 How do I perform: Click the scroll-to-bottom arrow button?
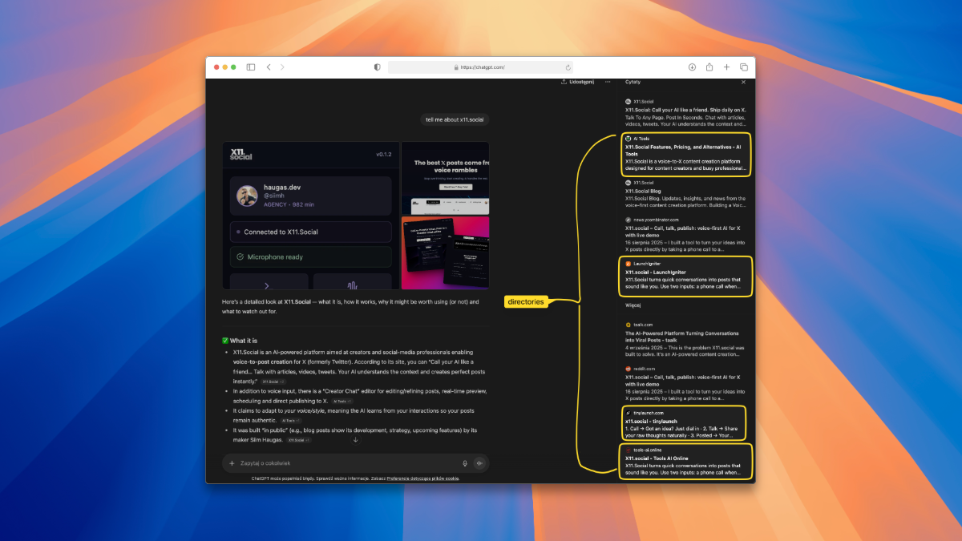tap(355, 440)
